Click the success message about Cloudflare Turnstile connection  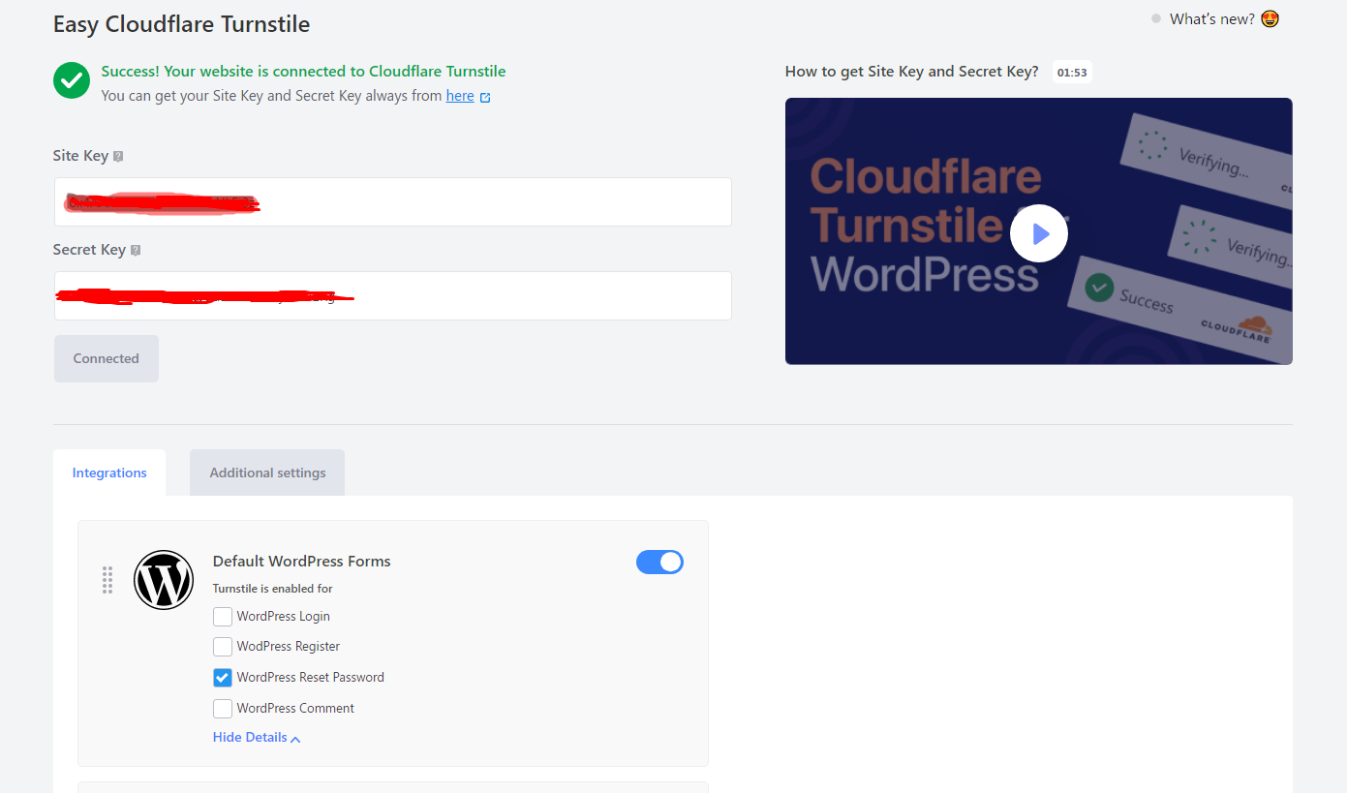tap(303, 72)
